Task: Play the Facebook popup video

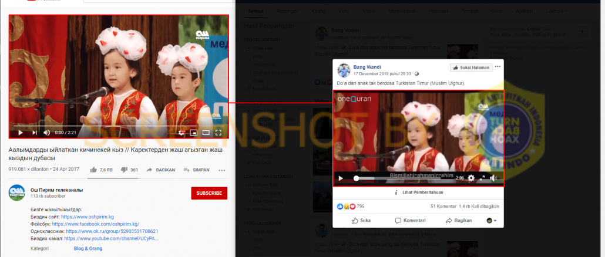Action: click(341, 178)
